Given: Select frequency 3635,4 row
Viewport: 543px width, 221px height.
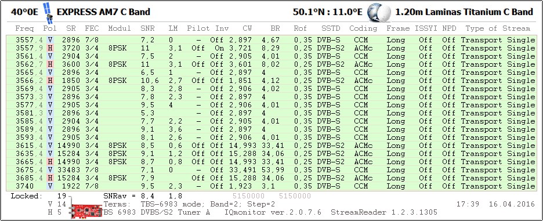Looking at the screenshot, I should click(271, 154).
